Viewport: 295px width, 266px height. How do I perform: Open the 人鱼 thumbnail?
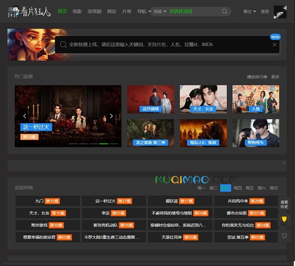click(256, 99)
